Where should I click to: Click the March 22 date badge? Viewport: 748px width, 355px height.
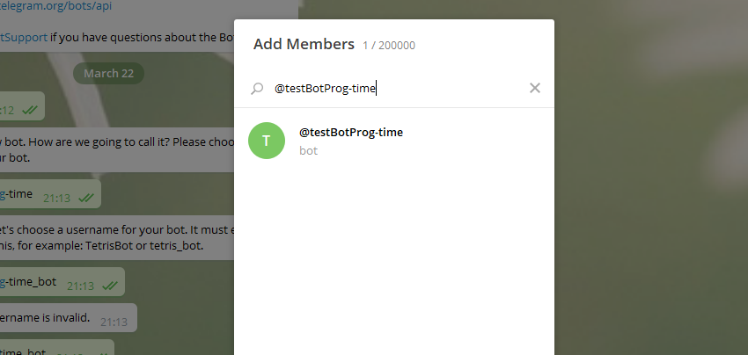click(x=108, y=73)
